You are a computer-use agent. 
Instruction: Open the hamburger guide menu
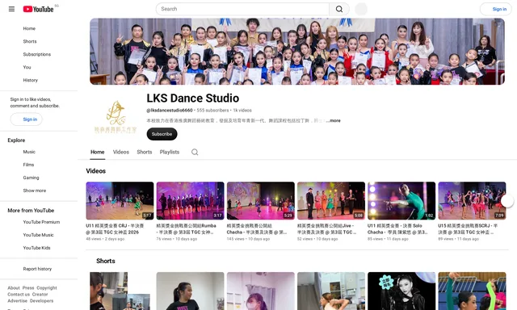click(x=11, y=9)
